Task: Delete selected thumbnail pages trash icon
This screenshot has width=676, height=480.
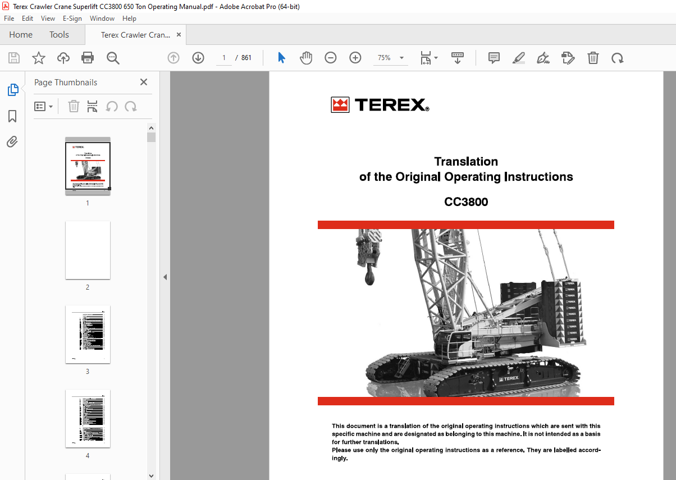Action: click(74, 106)
